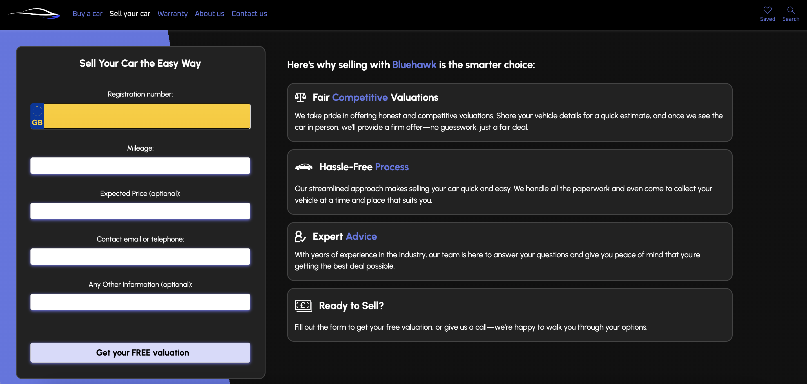Click the Bluehawk highlighted word in heading
The width and height of the screenshot is (807, 384).
414,65
